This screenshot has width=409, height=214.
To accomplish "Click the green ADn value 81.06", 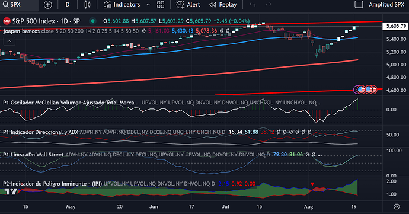I will (x=296, y=155).
